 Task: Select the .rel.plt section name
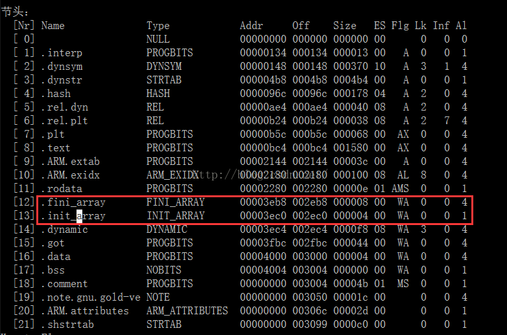click(x=65, y=120)
